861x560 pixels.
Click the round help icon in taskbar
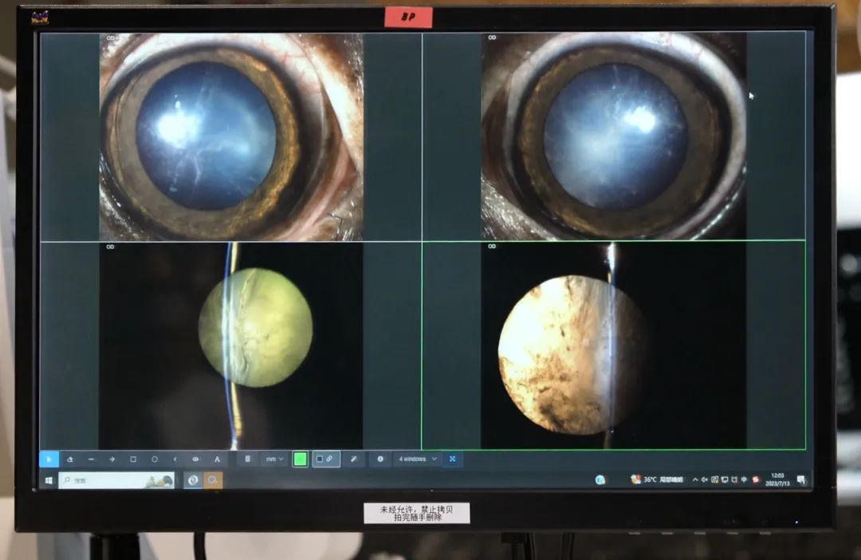coord(600,479)
